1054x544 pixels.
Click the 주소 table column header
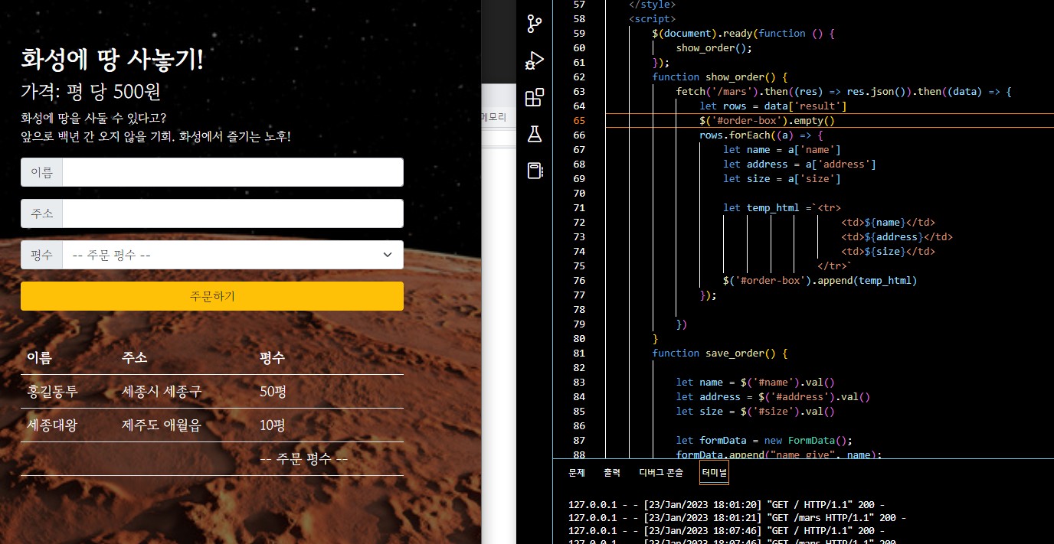pos(134,358)
